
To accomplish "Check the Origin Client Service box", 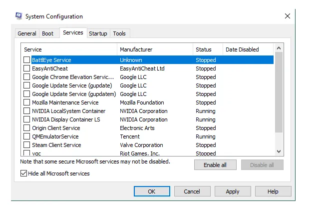I will pyautogui.click(x=27, y=128).
